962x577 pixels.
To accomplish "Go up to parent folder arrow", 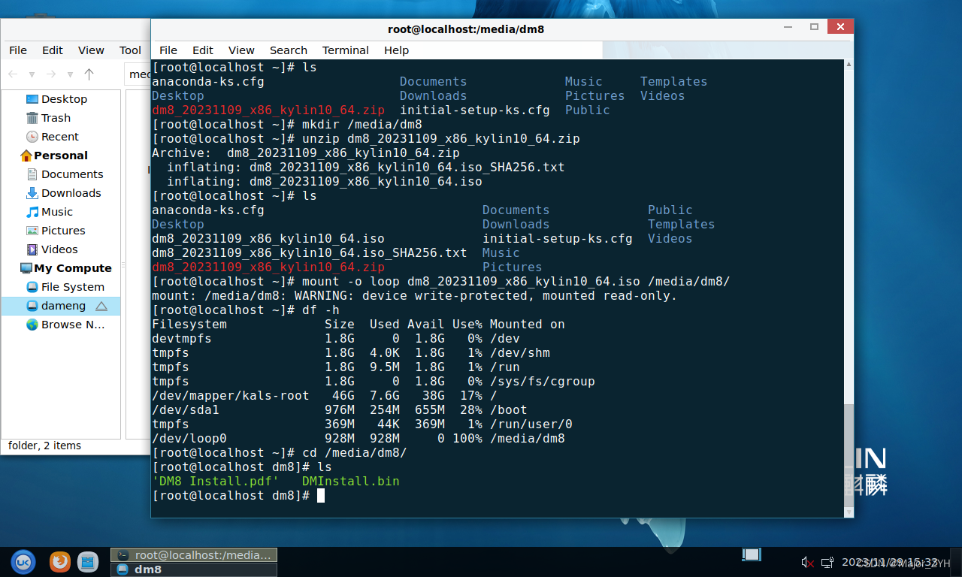I will point(89,74).
